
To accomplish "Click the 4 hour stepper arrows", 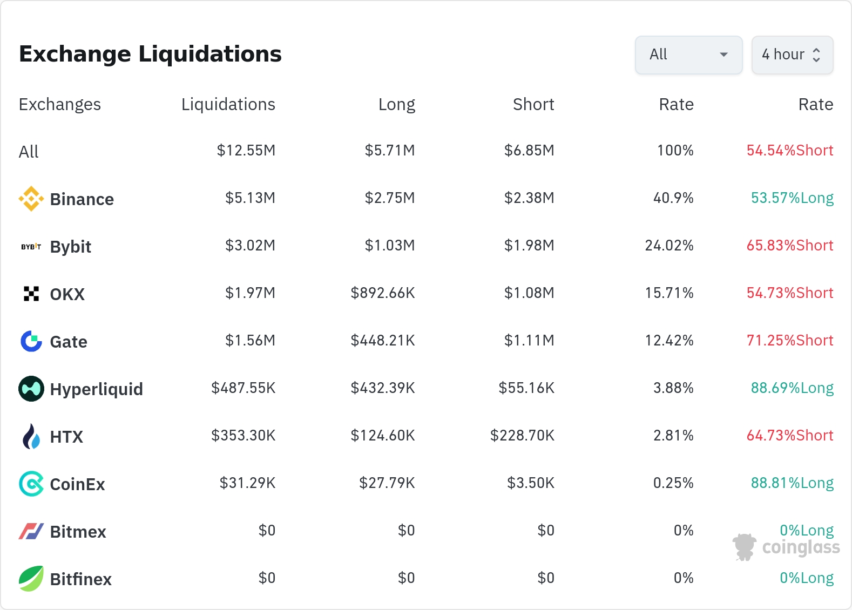I will [816, 55].
